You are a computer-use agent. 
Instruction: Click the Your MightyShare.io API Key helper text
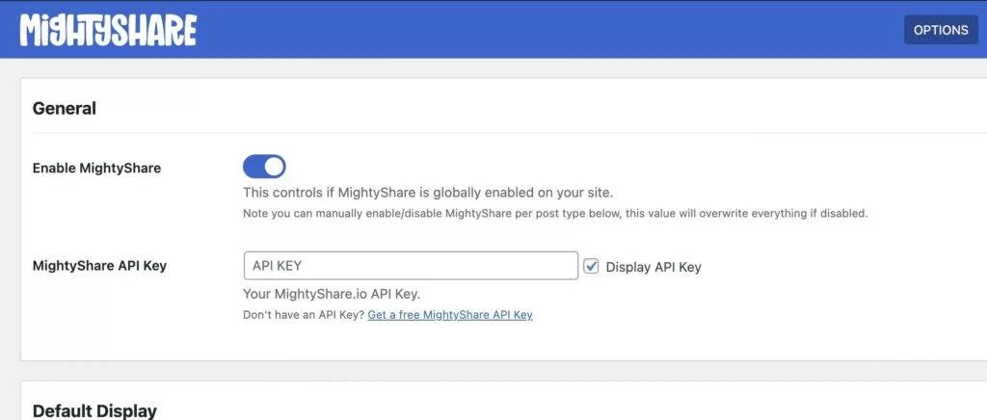[333, 294]
